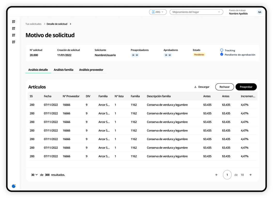The width and height of the screenshot is (273, 198).
Task: Click the first sidebar grid icon
Action: pos(14,22)
